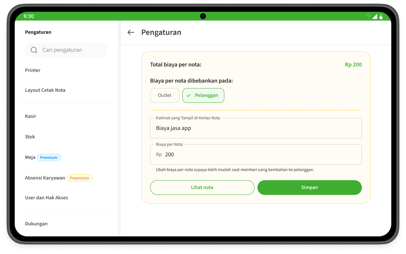Click Lihat nota button

[202, 188]
